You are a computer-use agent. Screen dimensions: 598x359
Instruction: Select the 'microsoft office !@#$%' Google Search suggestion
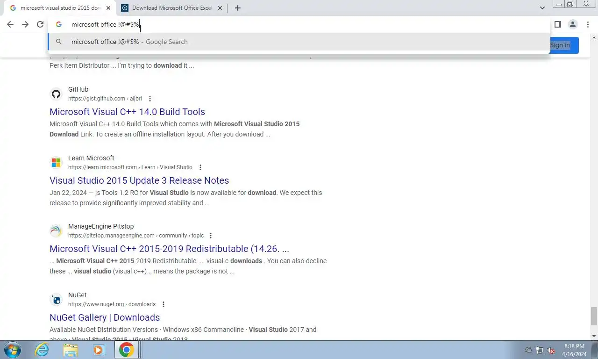tap(299, 42)
